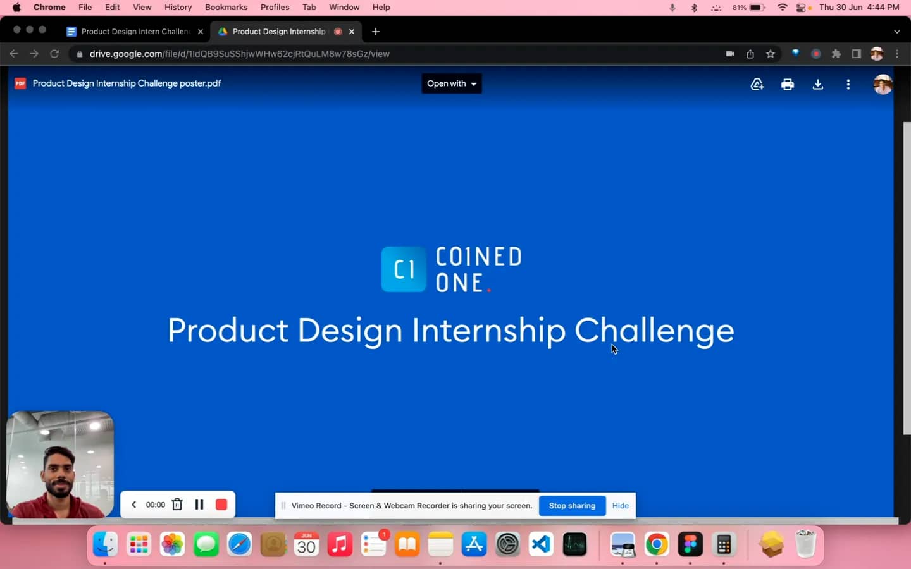Launch Figma from the Dock

[690, 544]
